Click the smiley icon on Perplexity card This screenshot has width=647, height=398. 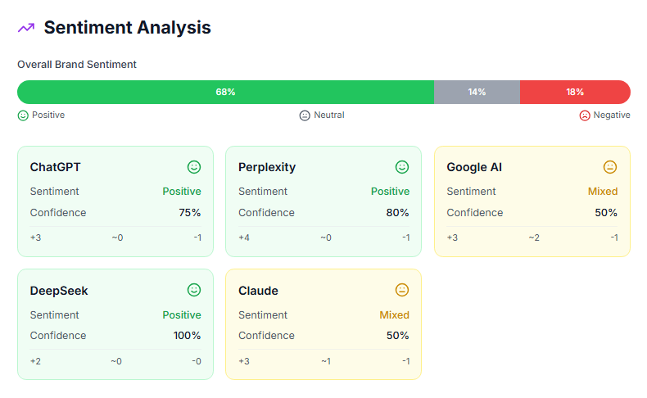point(402,167)
